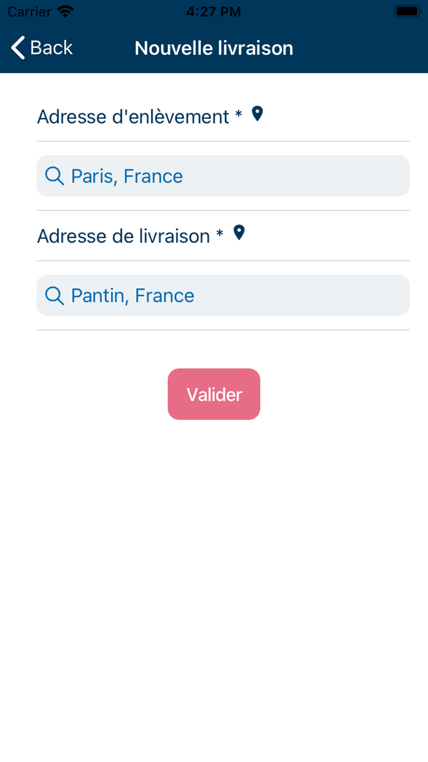Tap the back chevron arrow icon
The height and width of the screenshot is (762, 428).
point(18,48)
